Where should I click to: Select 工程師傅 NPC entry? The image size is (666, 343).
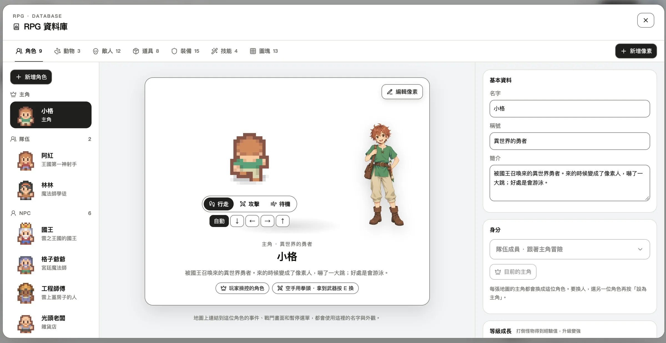point(51,293)
